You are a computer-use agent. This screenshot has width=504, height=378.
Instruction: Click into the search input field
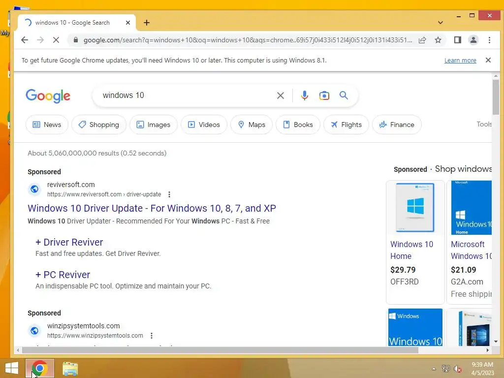187,95
